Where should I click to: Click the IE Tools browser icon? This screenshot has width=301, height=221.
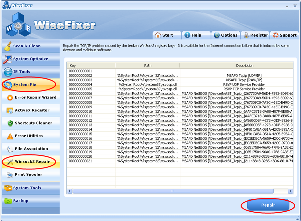pyautogui.click(x=8, y=72)
